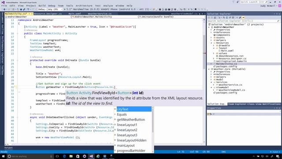Click Solution Explorer Refresh icon
This screenshot has height=159, width=282.
(x=227, y=18)
